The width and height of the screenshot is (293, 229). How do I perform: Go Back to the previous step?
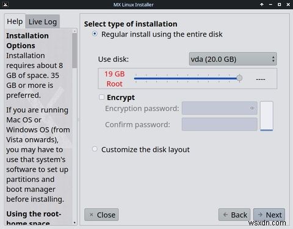[234, 214]
